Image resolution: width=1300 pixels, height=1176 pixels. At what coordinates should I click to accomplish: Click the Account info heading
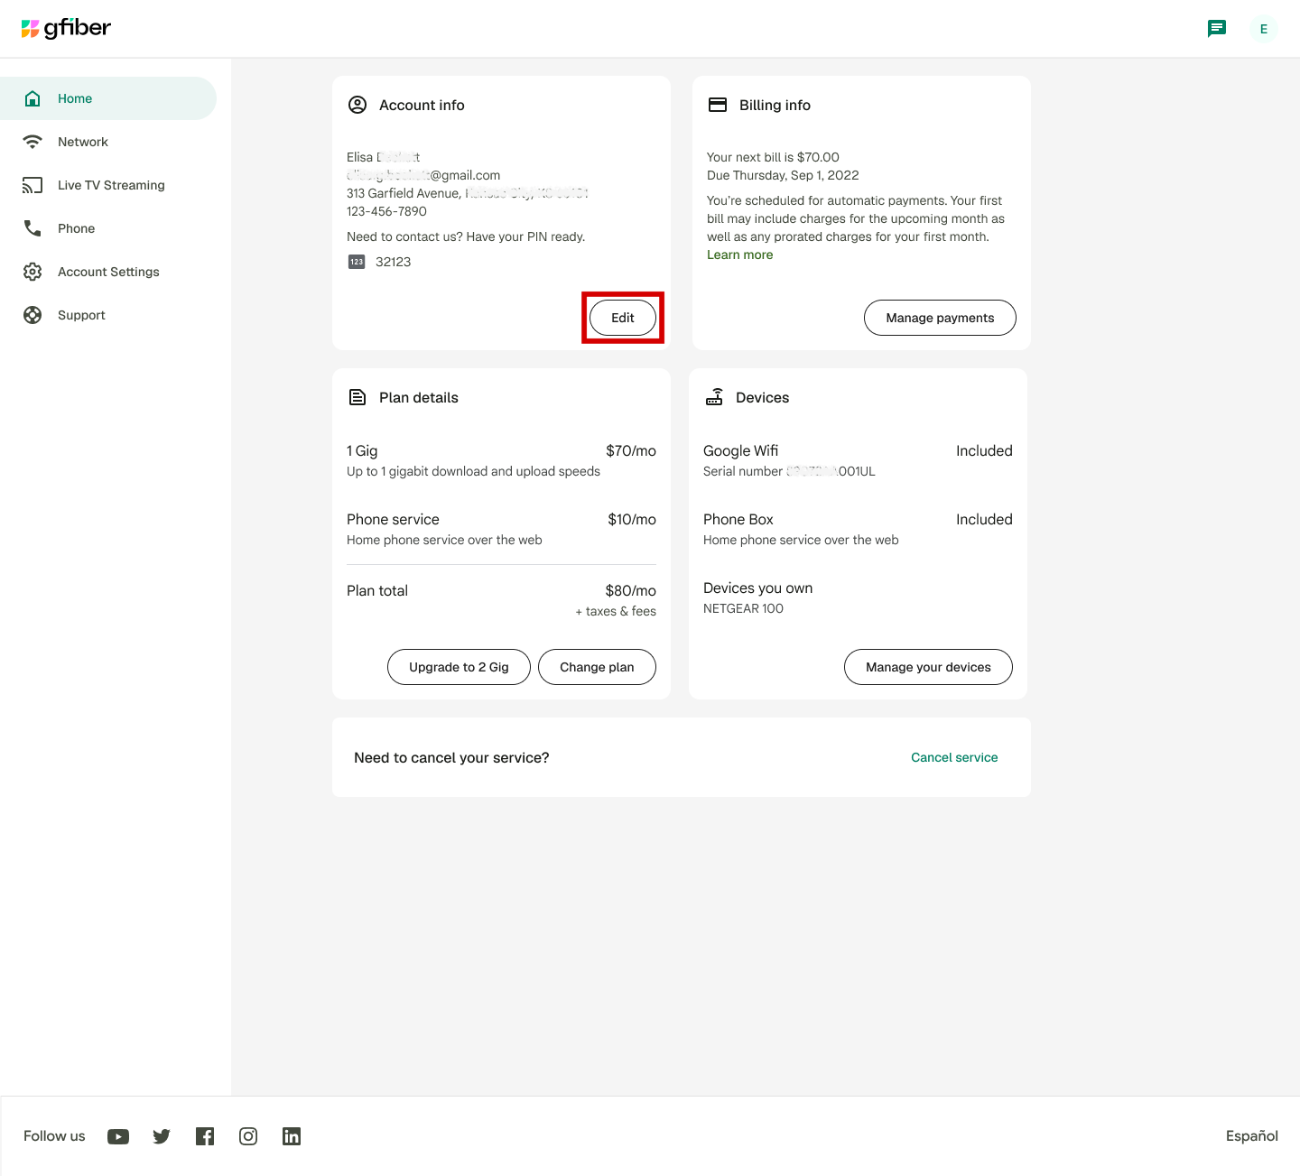point(422,105)
